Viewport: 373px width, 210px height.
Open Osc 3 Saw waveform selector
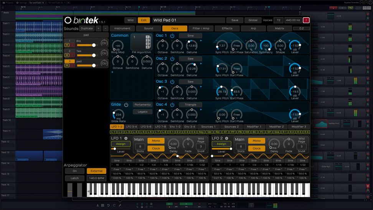(x=191, y=82)
